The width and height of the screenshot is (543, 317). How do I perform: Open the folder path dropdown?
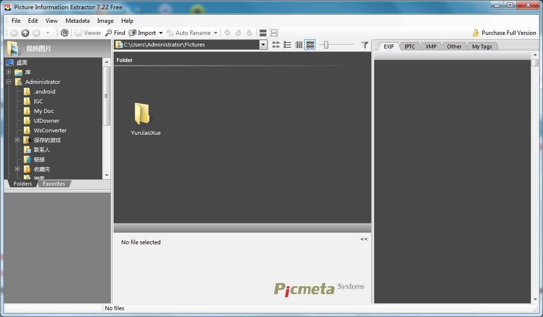point(263,45)
